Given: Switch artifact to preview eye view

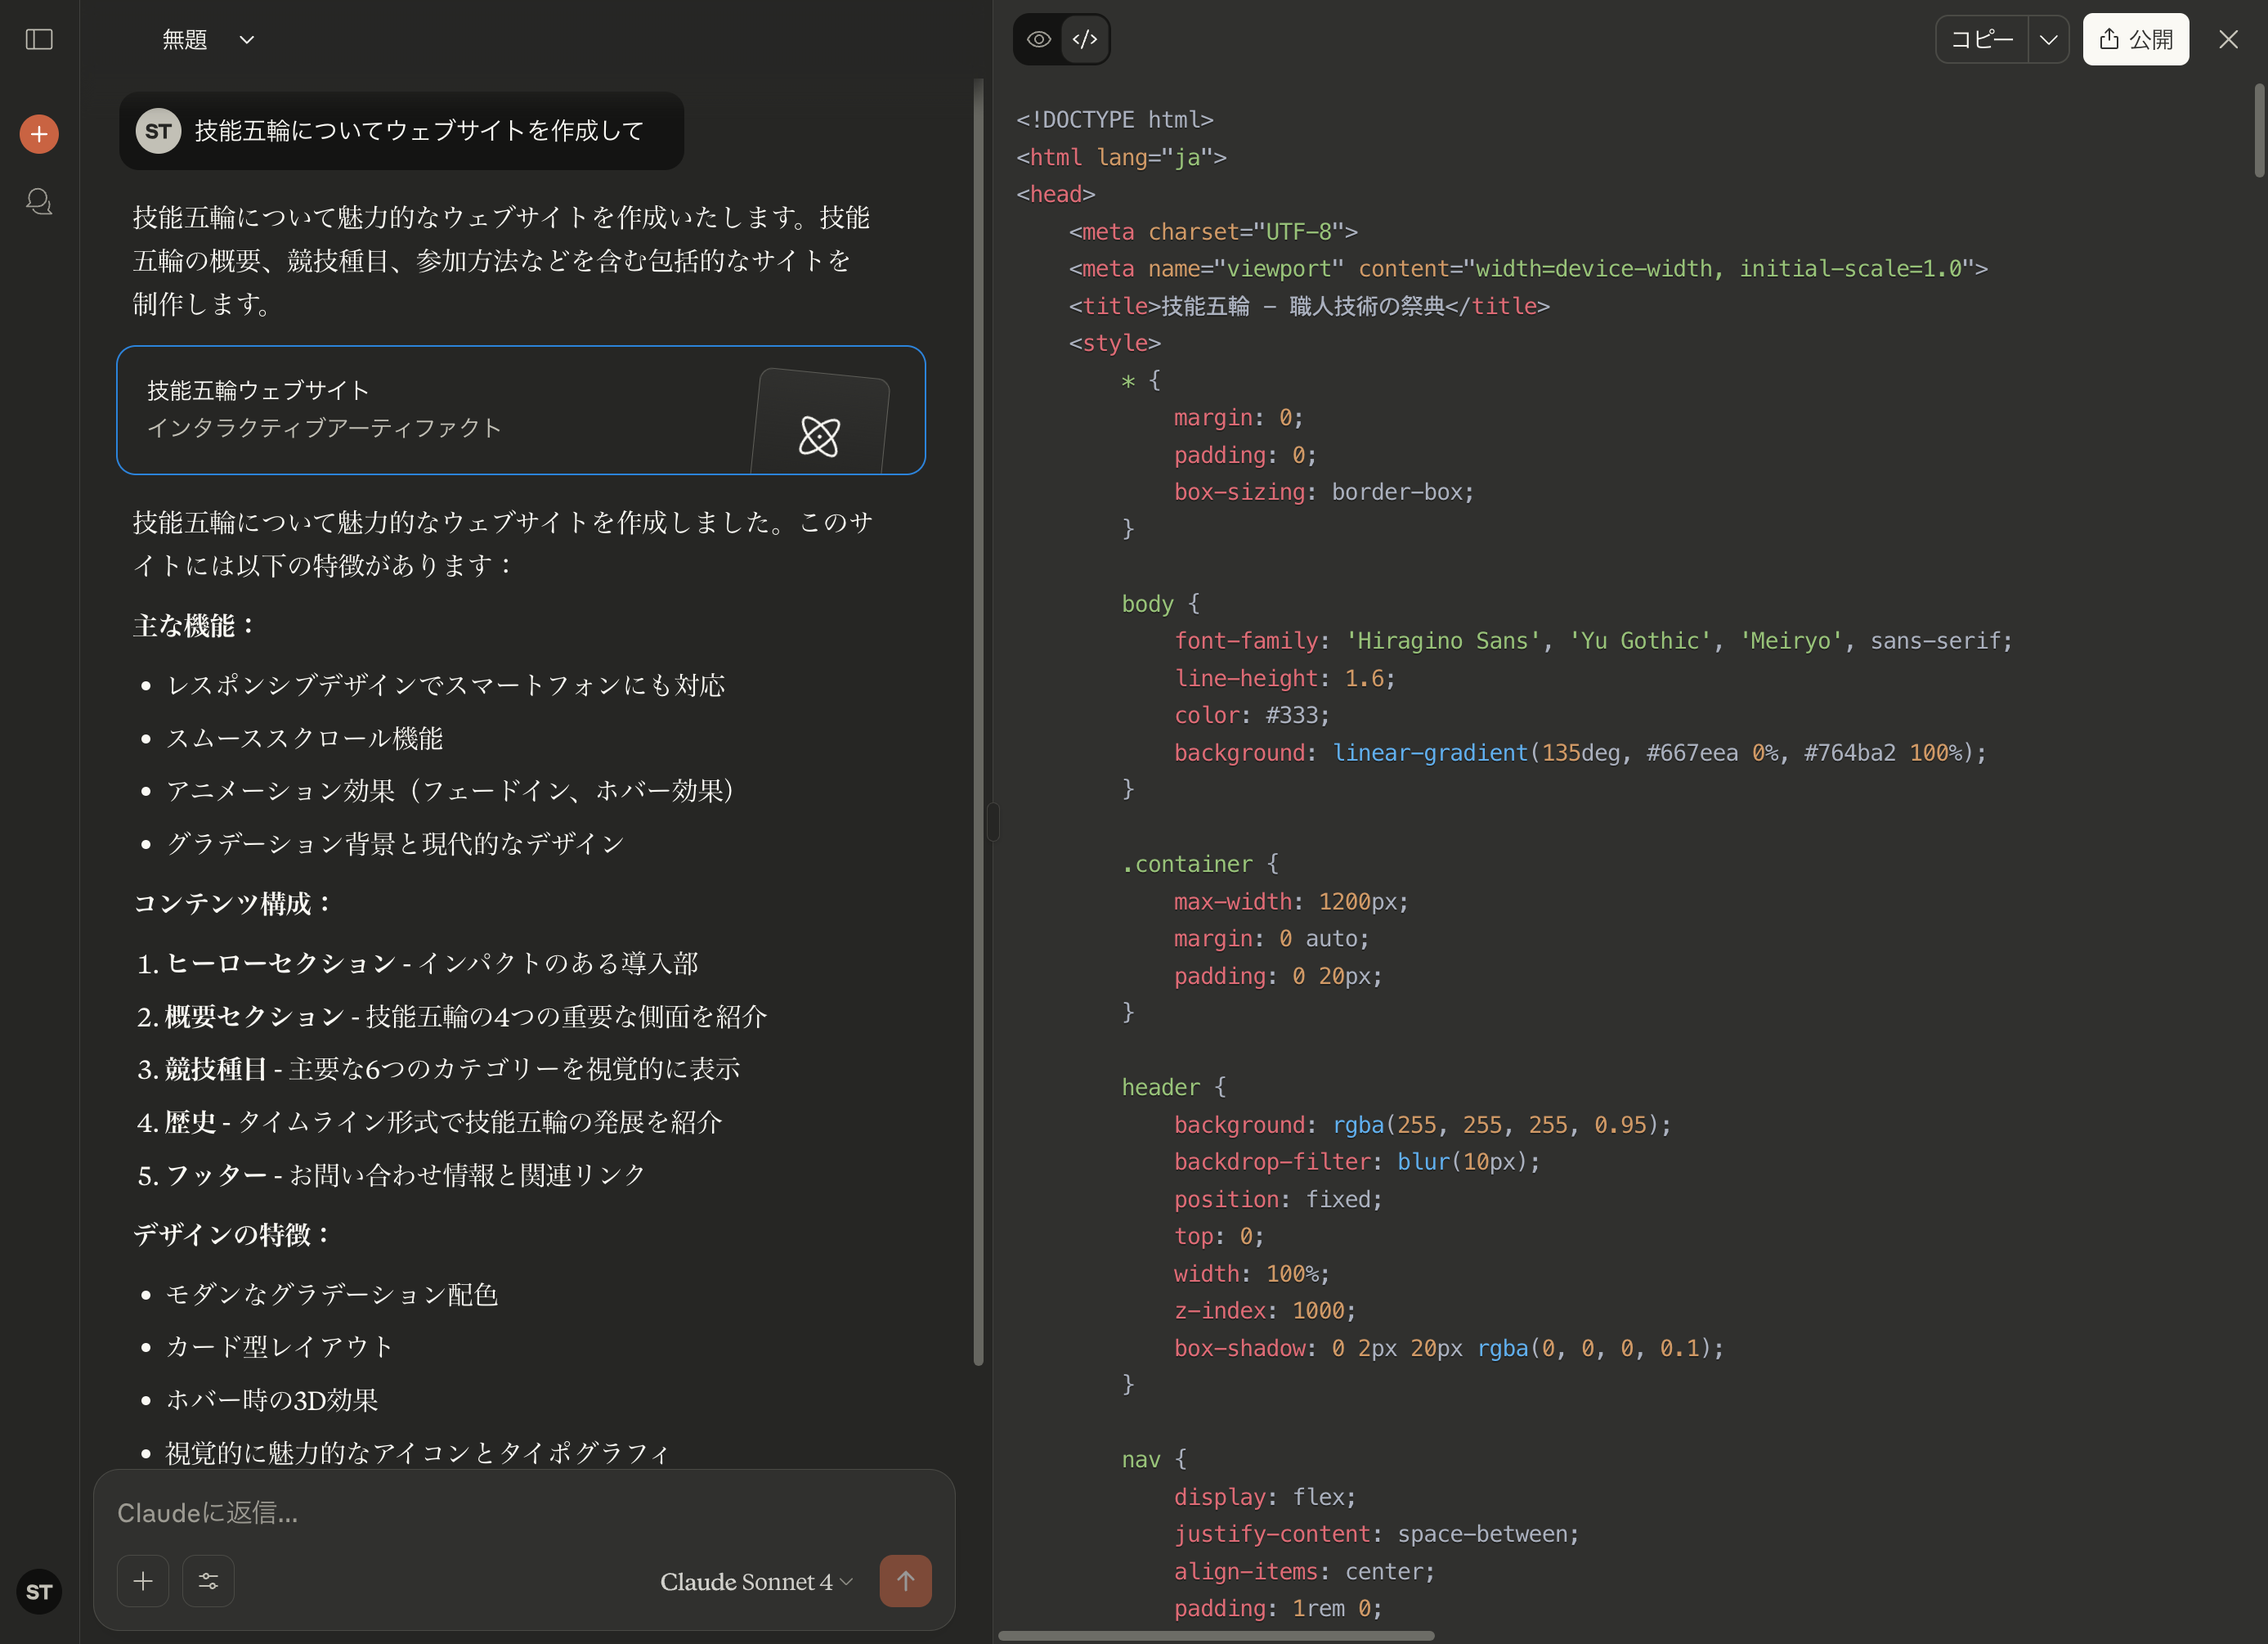Looking at the screenshot, I should 1039,39.
